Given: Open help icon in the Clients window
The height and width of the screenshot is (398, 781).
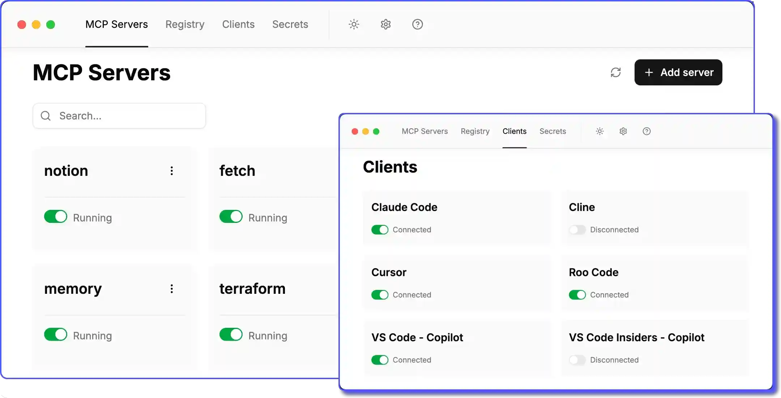Looking at the screenshot, I should (x=647, y=131).
